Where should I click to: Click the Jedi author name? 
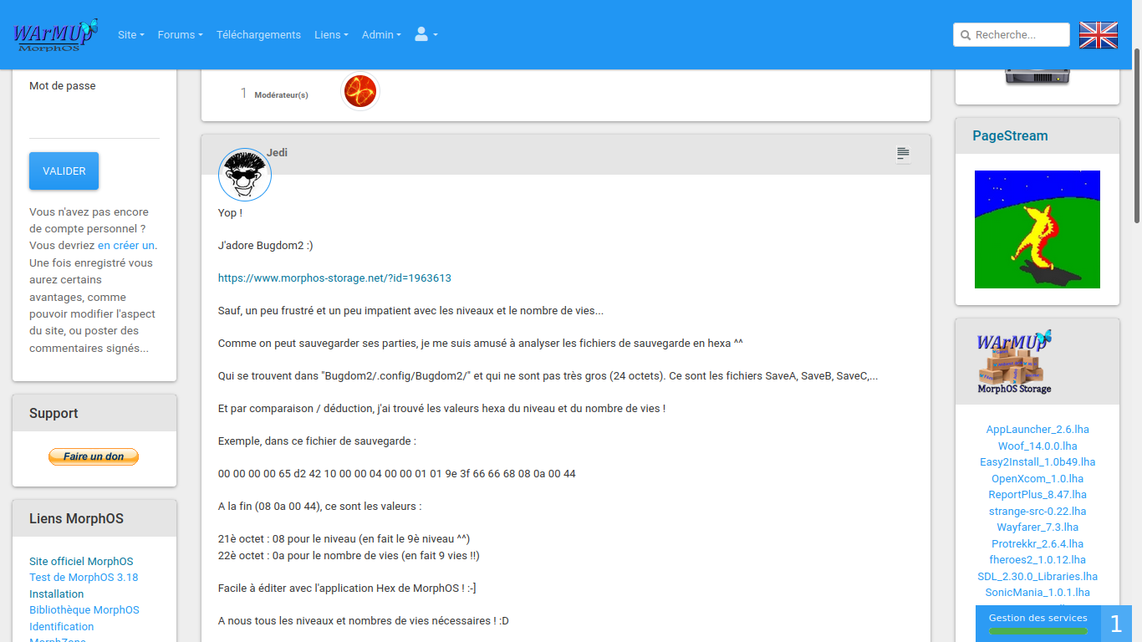pyautogui.click(x=277, y=153)
